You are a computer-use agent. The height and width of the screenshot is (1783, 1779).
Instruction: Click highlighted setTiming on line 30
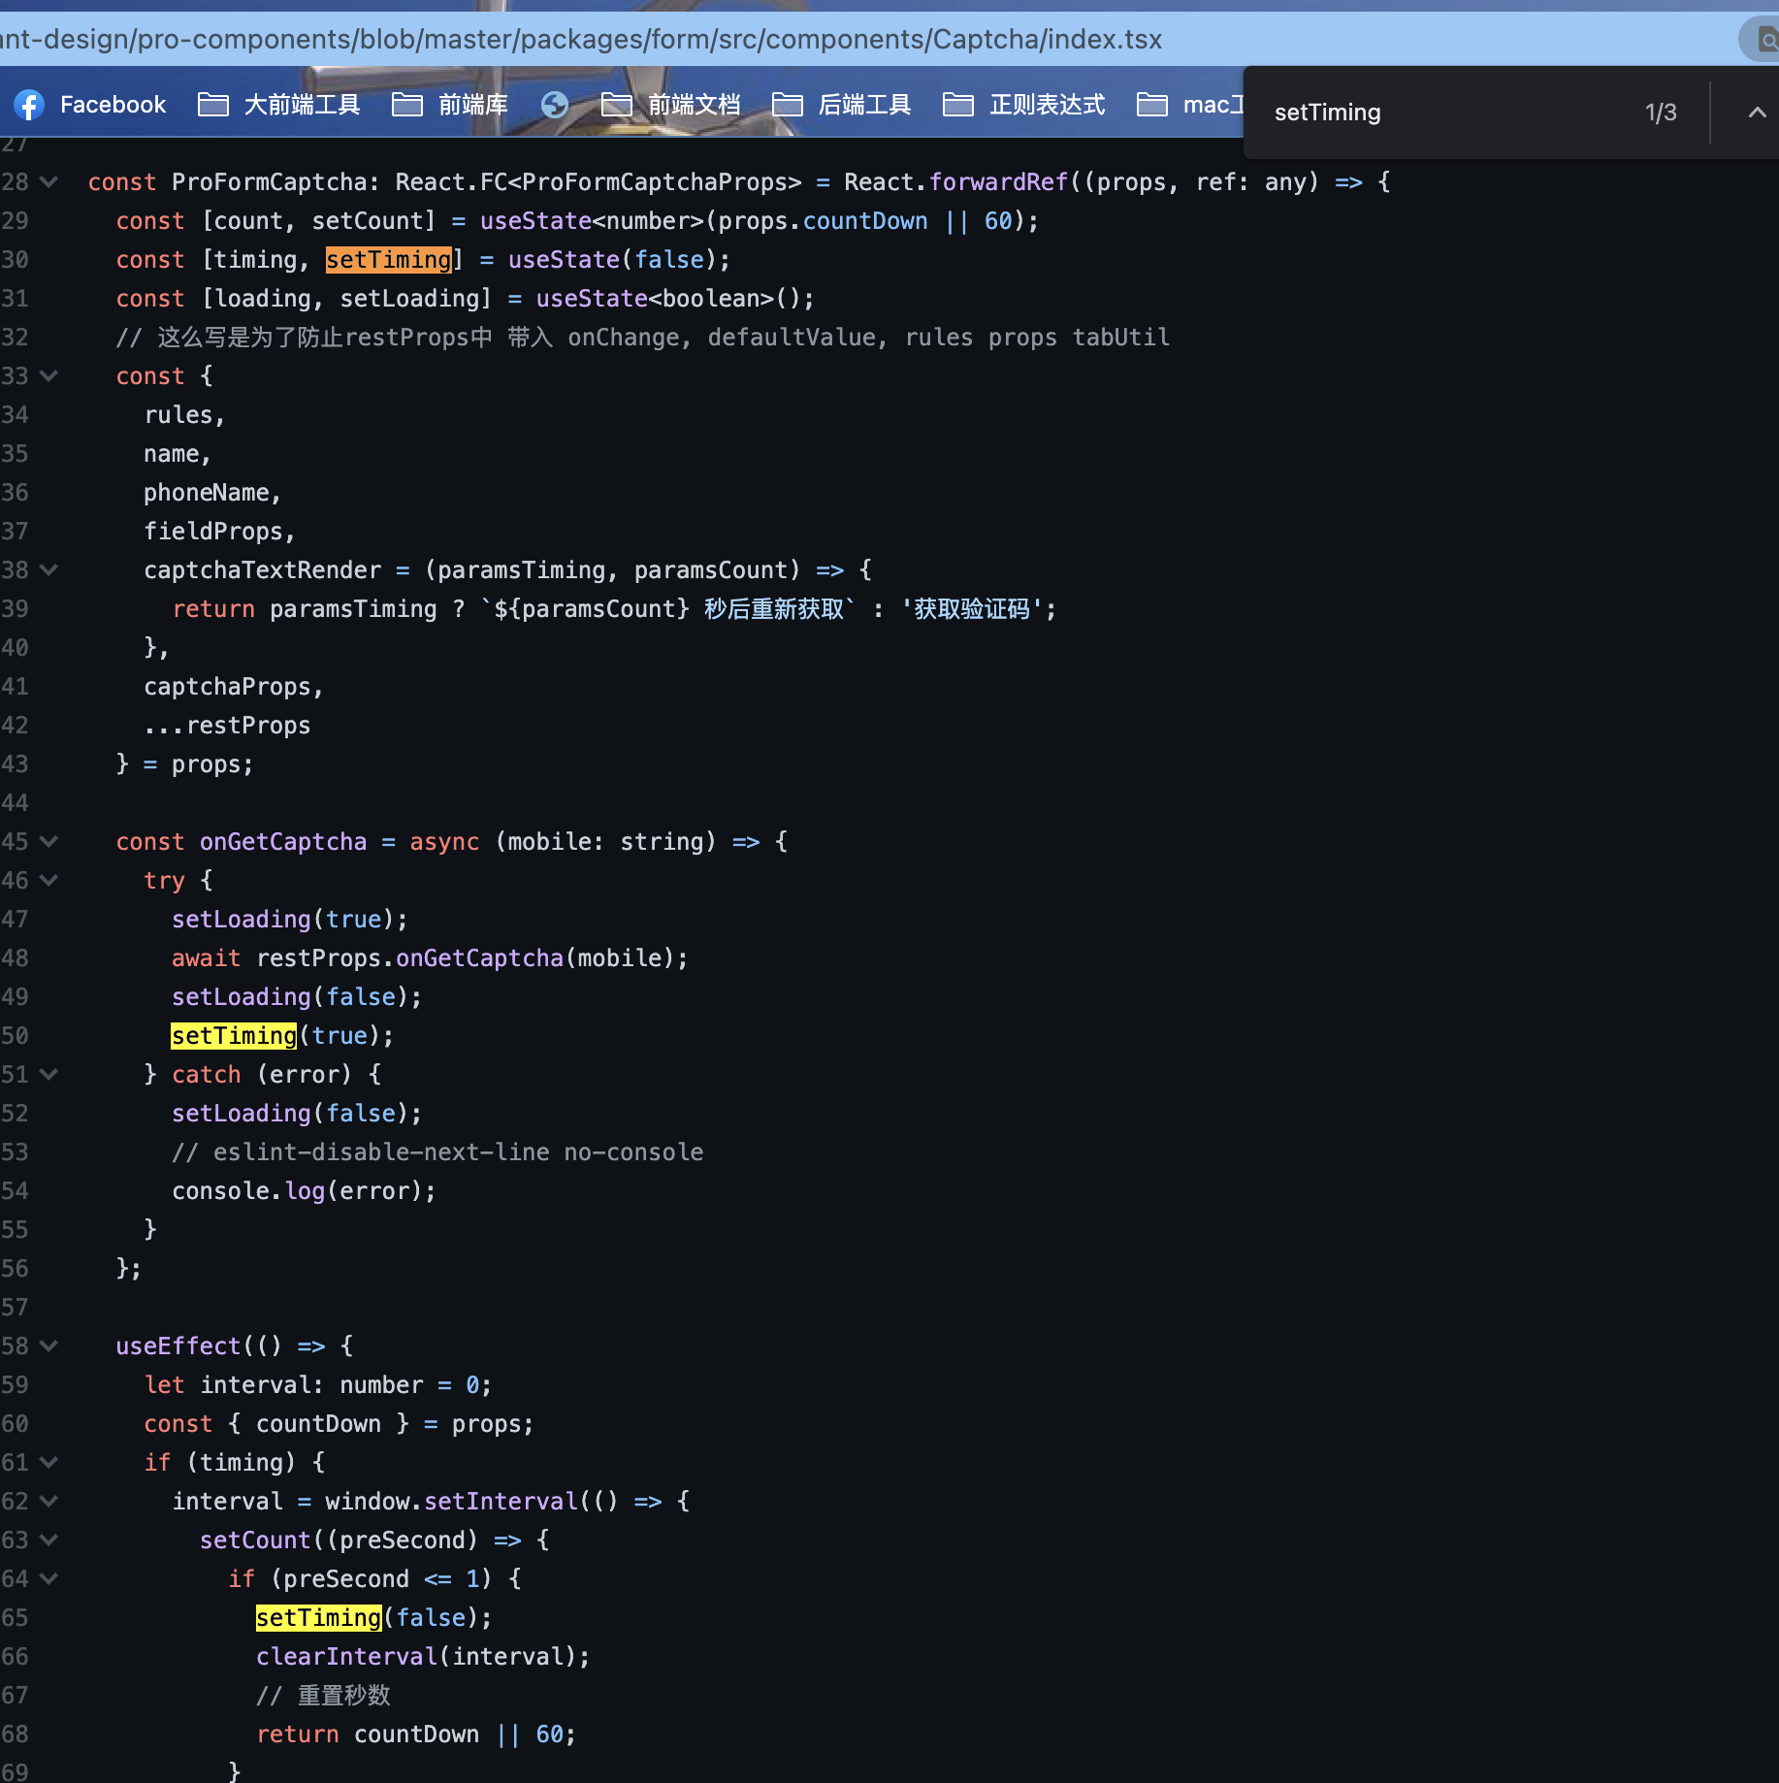(x=389, y=260)
